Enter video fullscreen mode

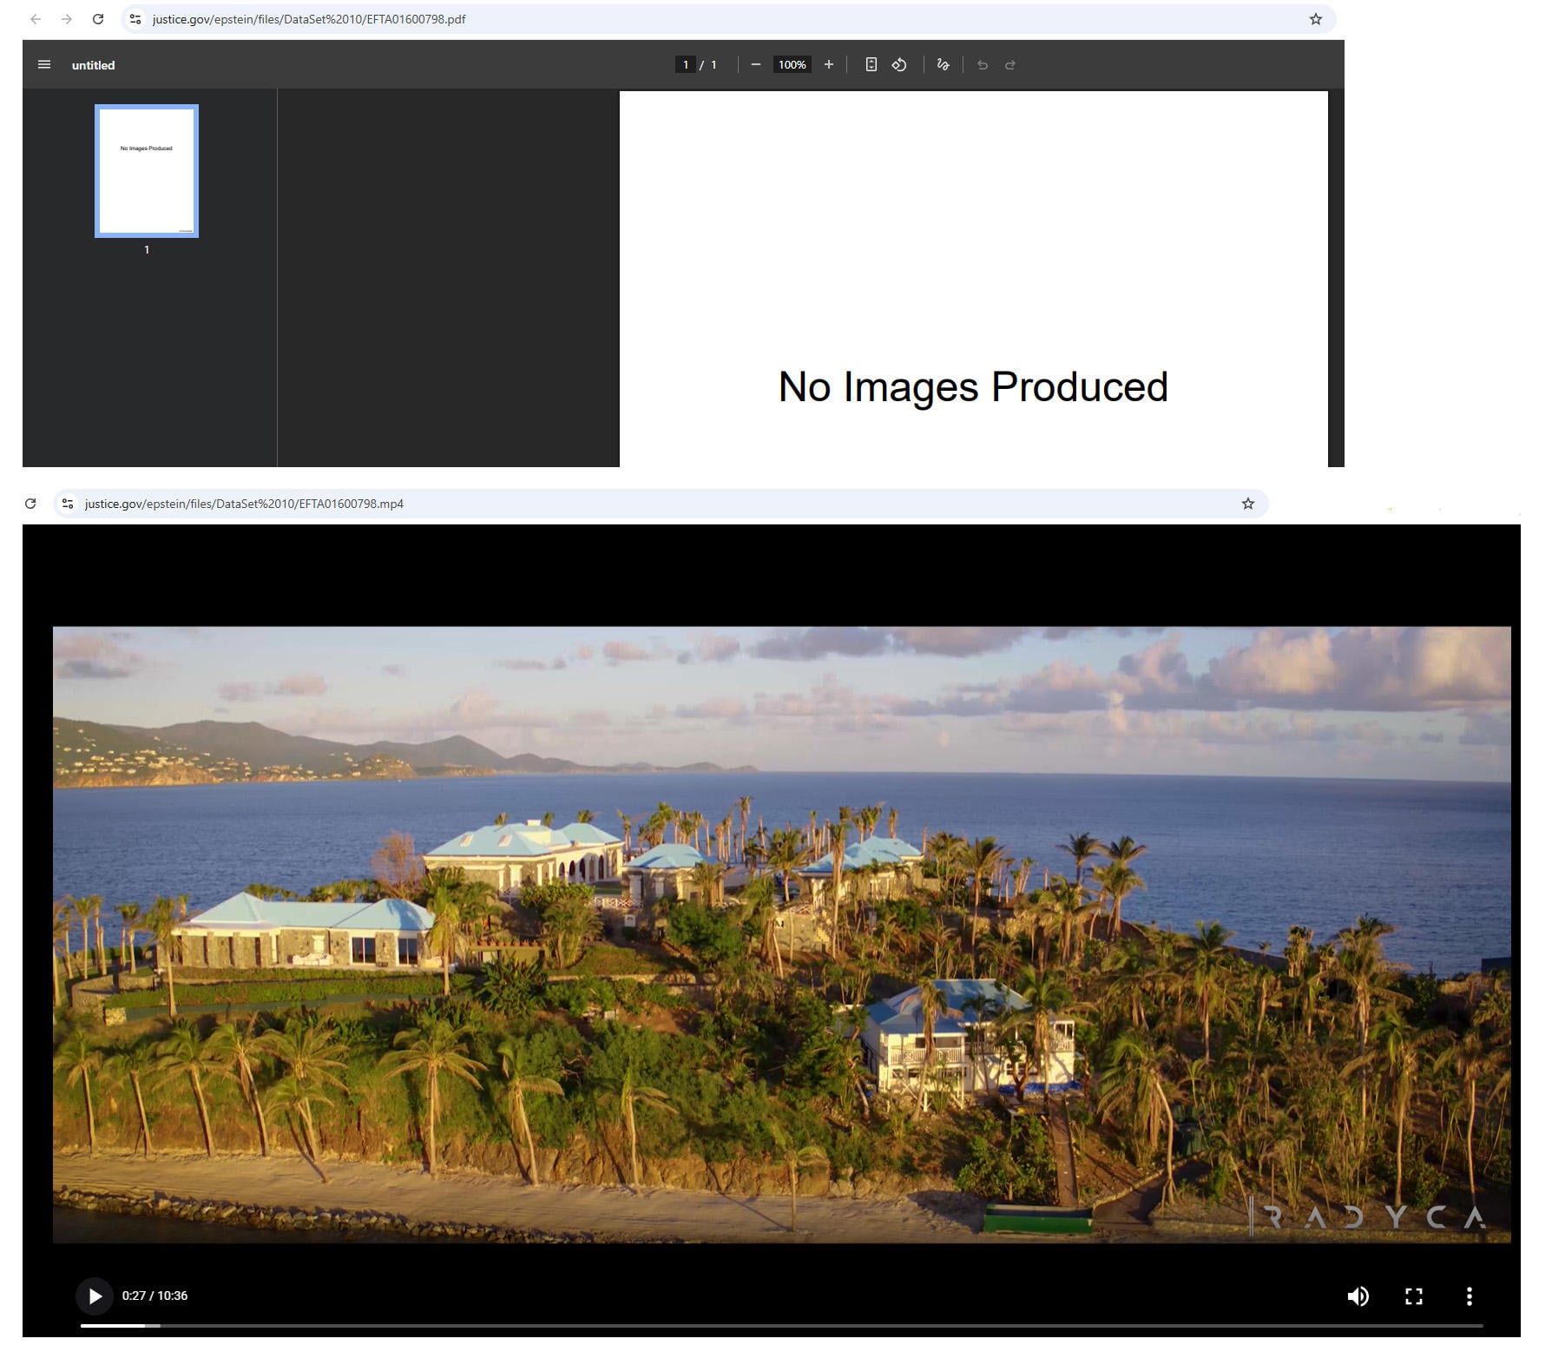tap(1413, 1296)
